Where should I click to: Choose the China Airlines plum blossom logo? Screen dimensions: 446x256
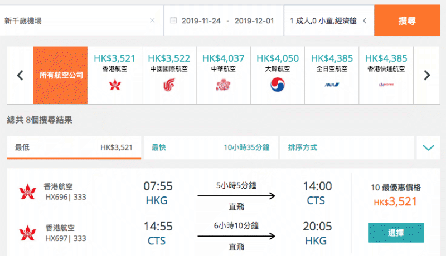tap(224, 85)
